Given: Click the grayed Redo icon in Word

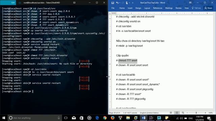Looking at the screenshot, I should tap(123, 3).
